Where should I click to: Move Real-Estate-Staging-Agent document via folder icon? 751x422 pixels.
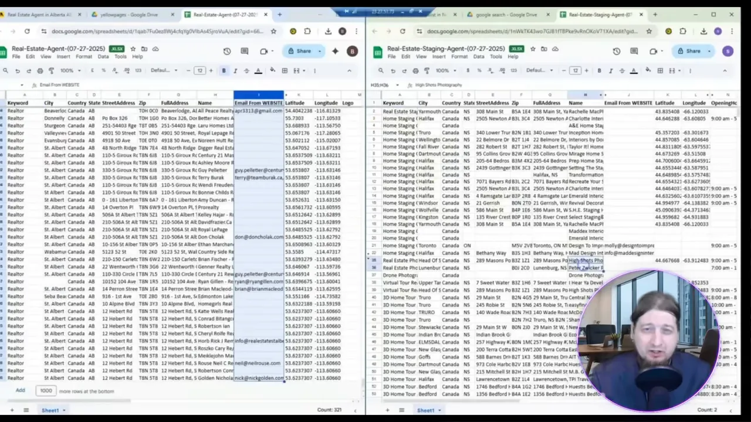[544, 49]
